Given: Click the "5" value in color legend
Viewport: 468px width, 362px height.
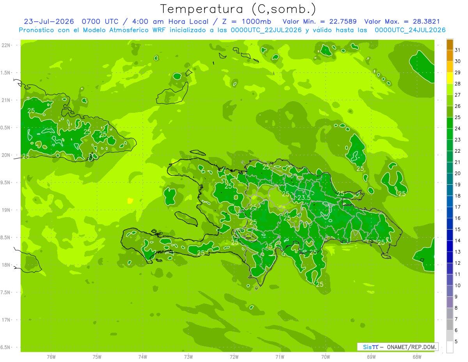Looking at the screenshot, I should coord(456,342).
